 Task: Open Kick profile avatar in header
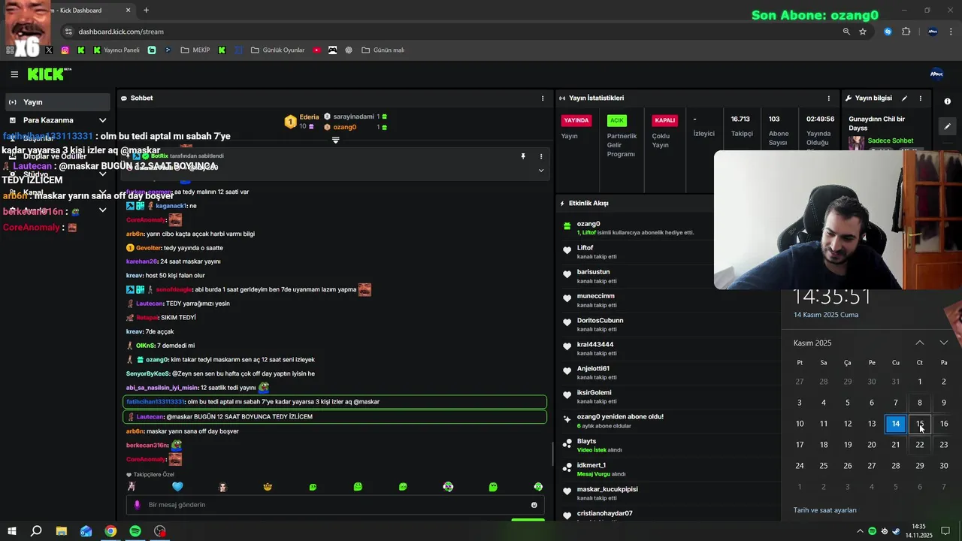coord(936,74)
